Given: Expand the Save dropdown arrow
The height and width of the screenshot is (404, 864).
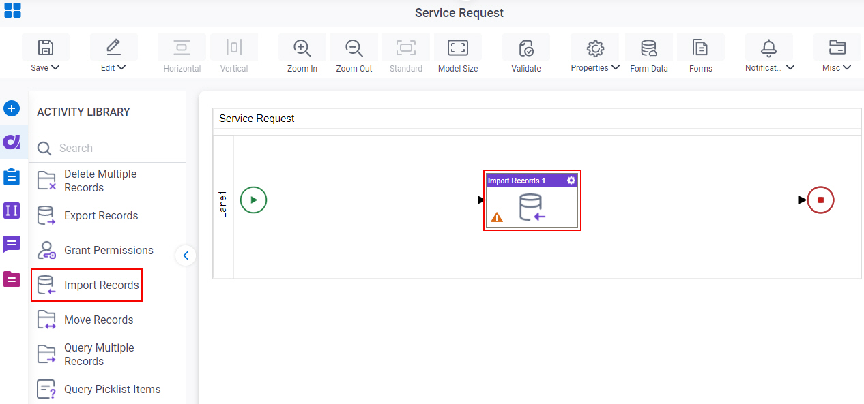Looking at the screenshot, I should coord(55,67).
